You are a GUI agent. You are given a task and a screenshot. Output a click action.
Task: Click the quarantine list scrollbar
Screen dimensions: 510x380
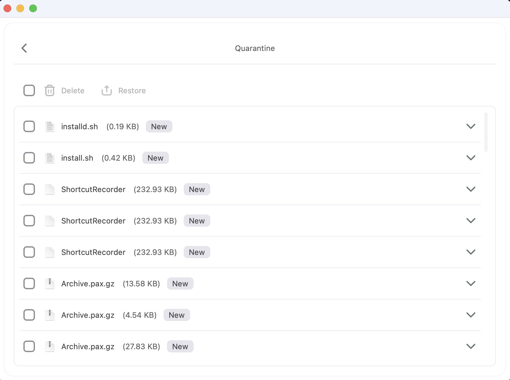[x=486, y=132]
